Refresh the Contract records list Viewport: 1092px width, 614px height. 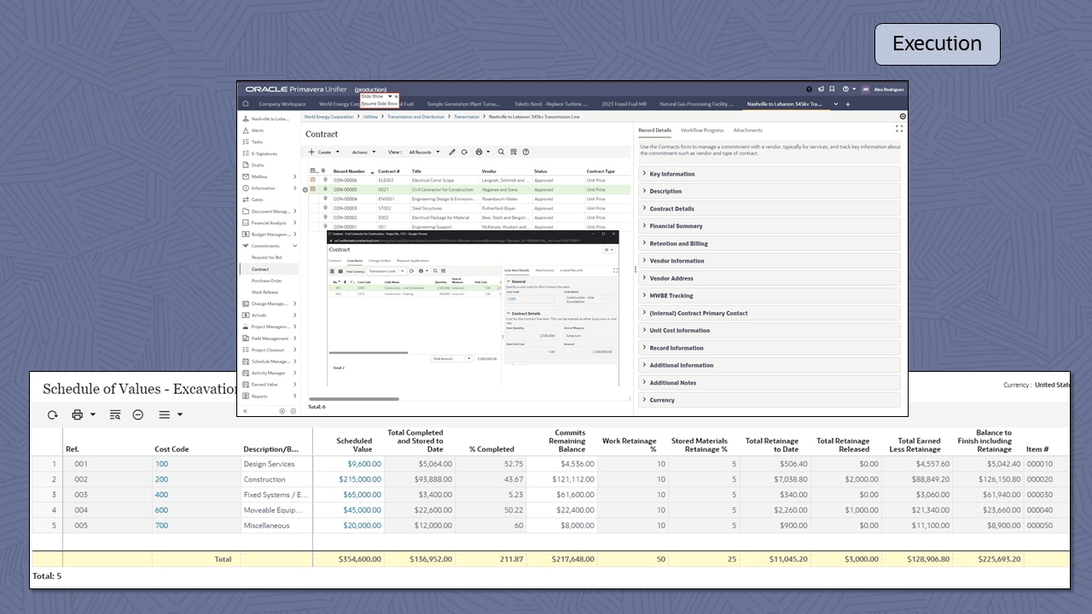pyautogui.click(x=464, y=153)
